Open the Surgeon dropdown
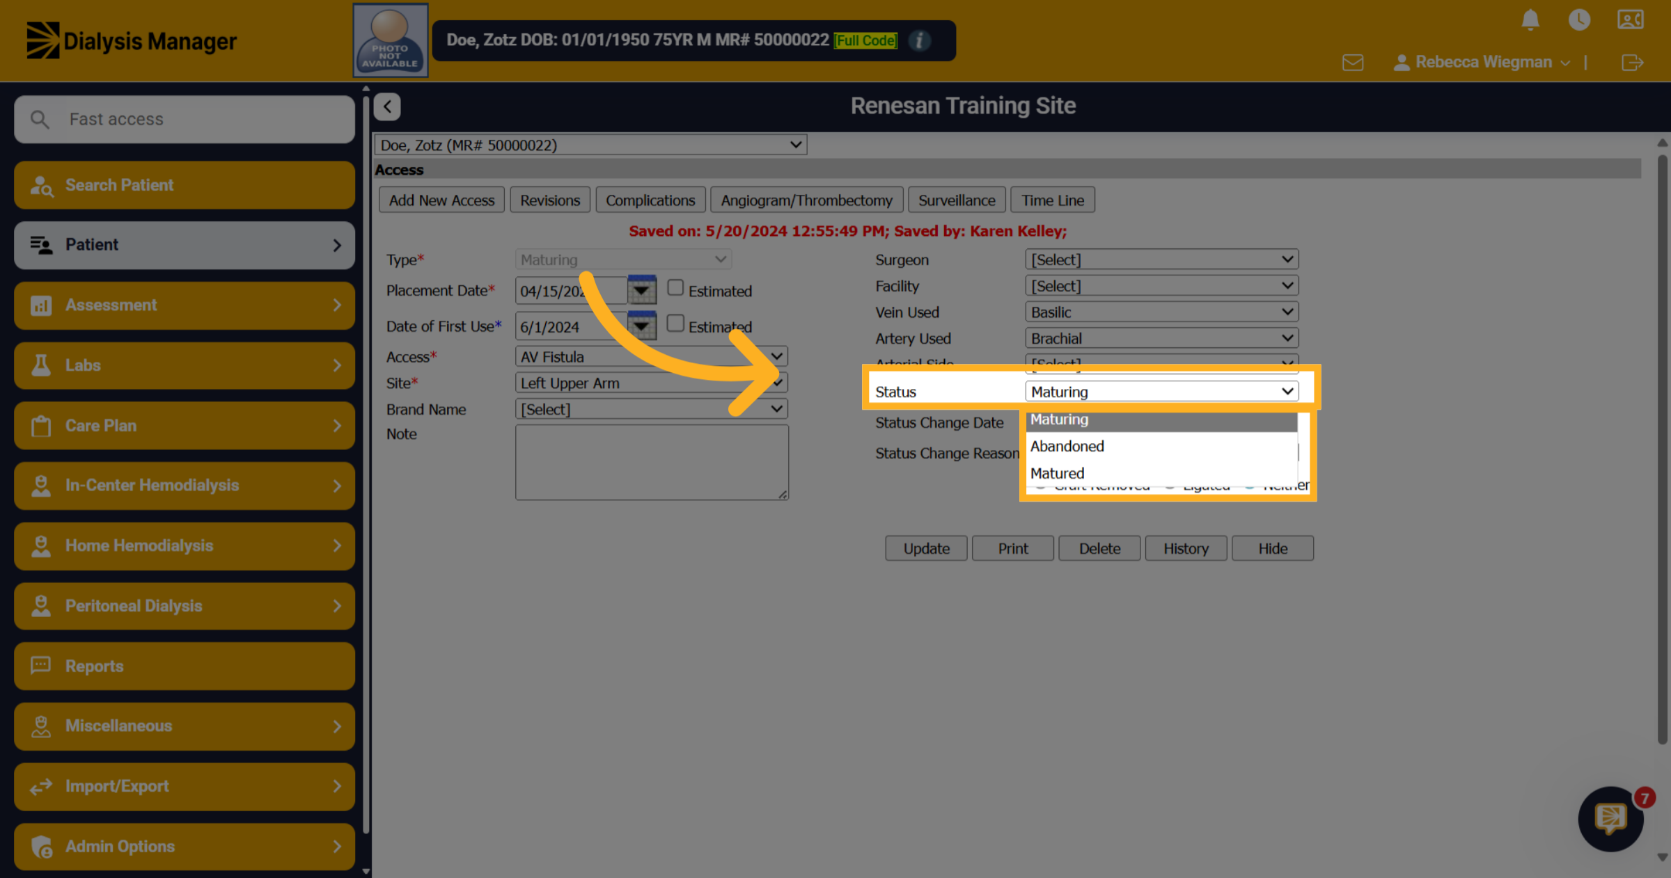Image resolution: width=1671 pixels, height=878 pixels. (1161, 260)
